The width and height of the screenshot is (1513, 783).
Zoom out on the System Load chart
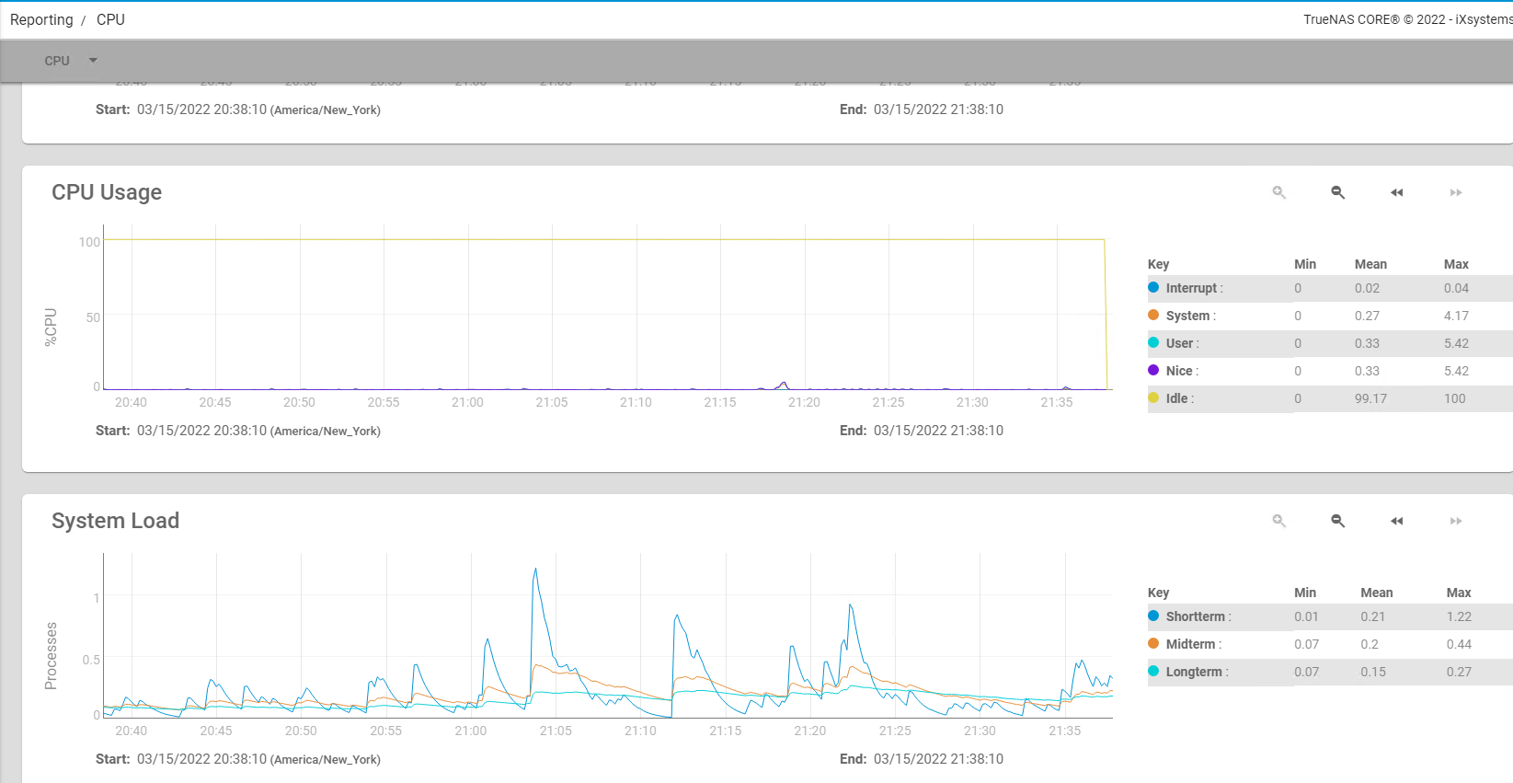[x=1338, y=521]
